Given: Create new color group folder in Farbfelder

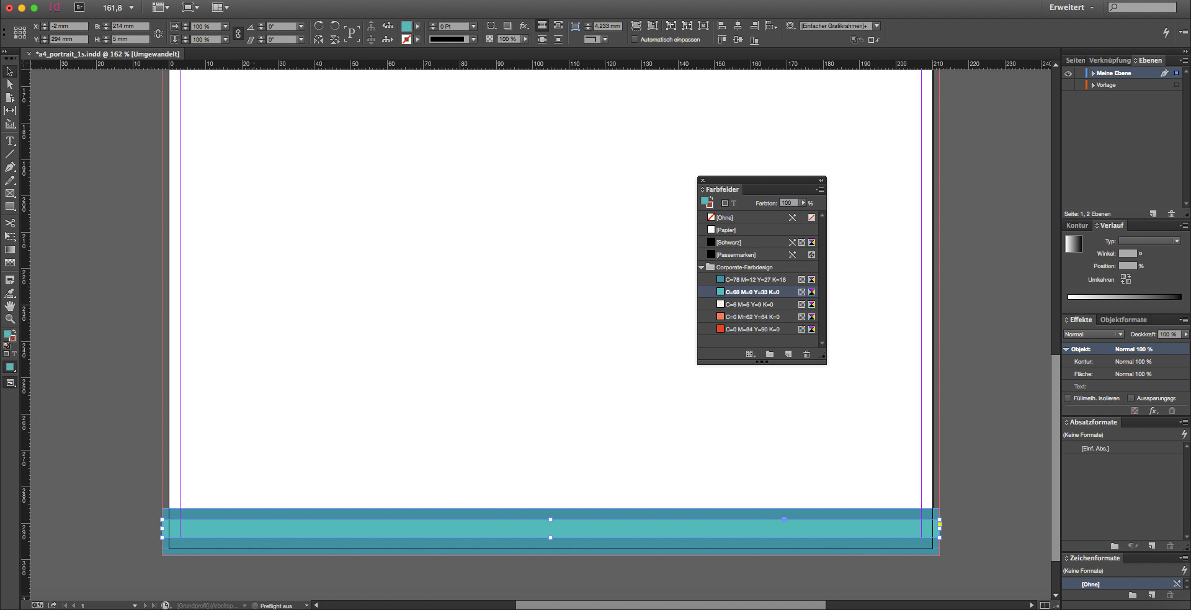Looking at the screenshot, I should (x=769, y=354).
